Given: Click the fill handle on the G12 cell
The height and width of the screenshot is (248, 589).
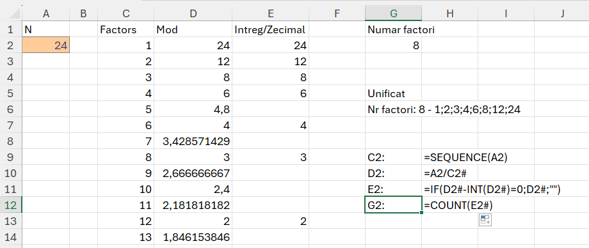Looking at the screenshot, I should tap(421, 213).
